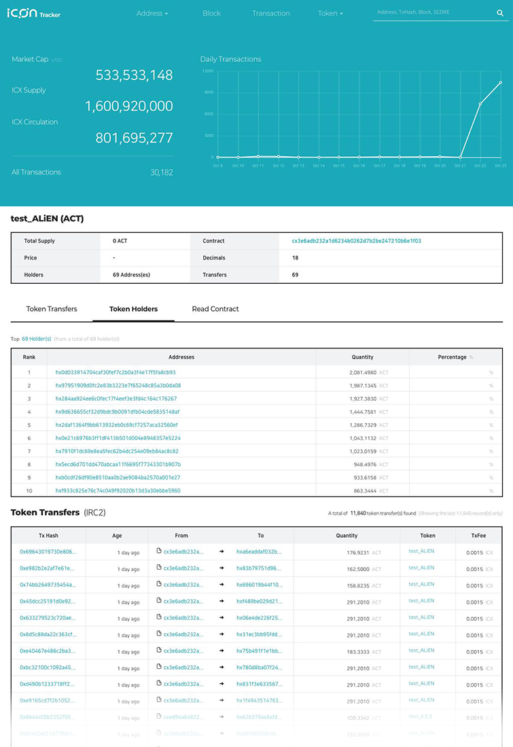Open contract address cx3e6adb232a1d6234b0262d7b2be247210b6e1f03
The image size is (513, 747).
pyautogui.click(x=356, y=241)
